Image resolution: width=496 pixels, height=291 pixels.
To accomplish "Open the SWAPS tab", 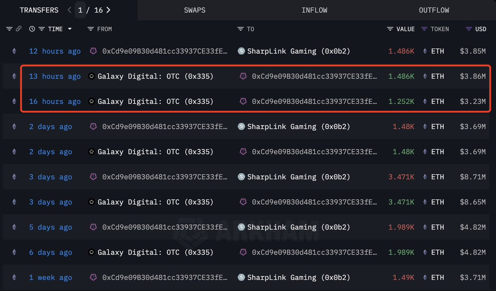I will coord(194,10).
